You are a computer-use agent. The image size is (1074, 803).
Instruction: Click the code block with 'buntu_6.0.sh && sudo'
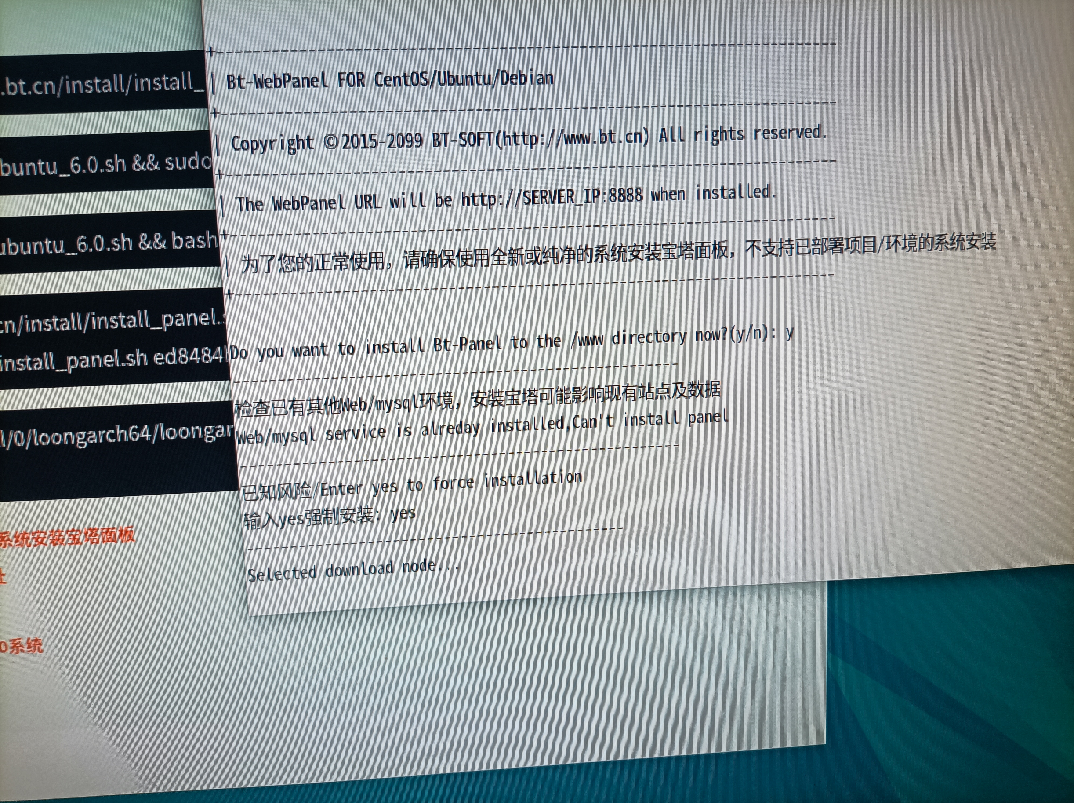pyautogui.click(x=106, y=163)
